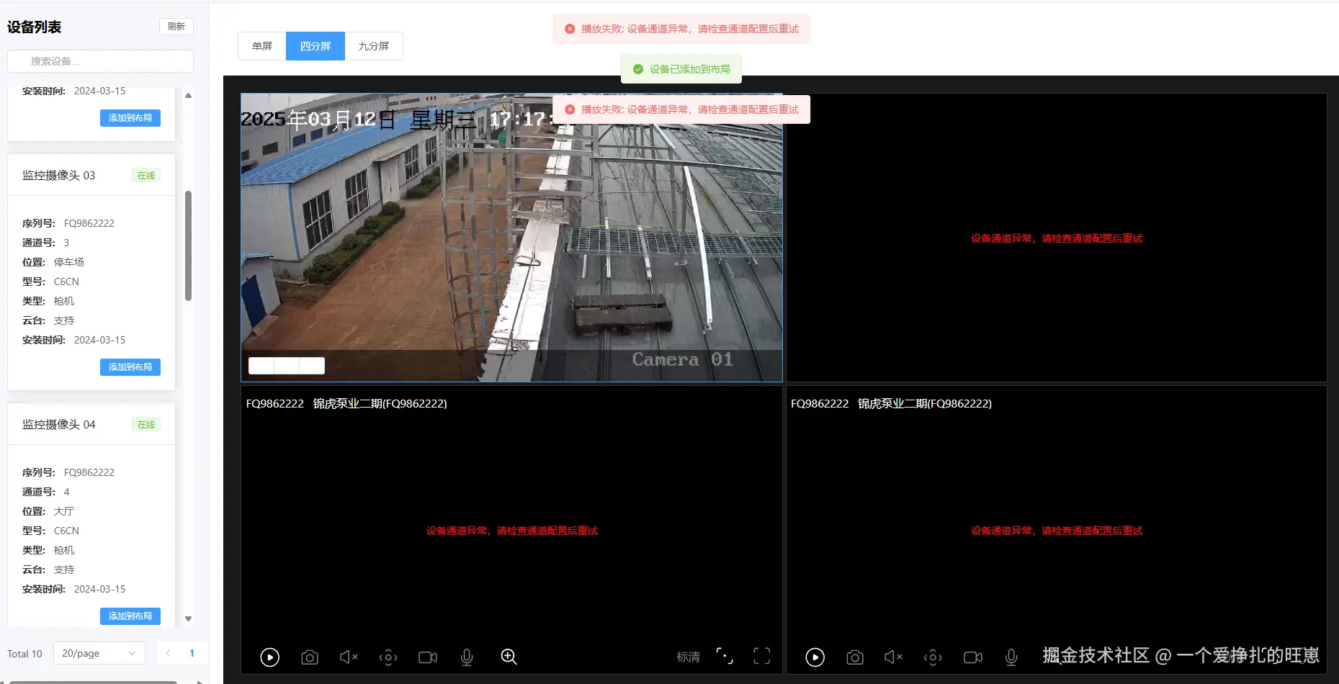This screenshot has width=1339, height=684.
Task: Click bottom-right pane title 锦虎泵业二期(FQ9862222)
Action: click(x=925, y=404)
